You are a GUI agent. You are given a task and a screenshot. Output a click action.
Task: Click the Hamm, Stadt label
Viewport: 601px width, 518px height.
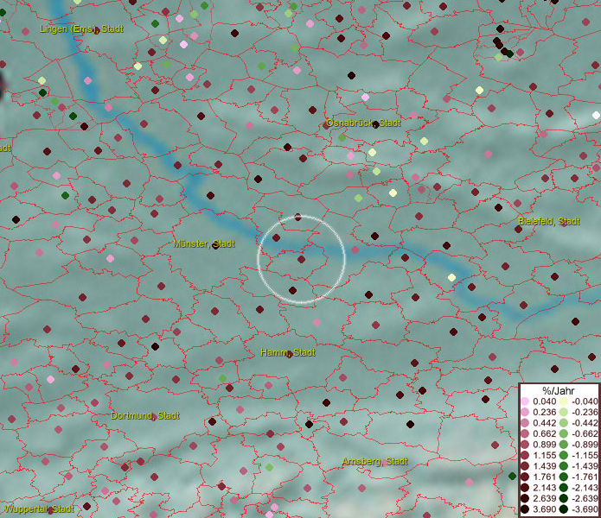288,352
